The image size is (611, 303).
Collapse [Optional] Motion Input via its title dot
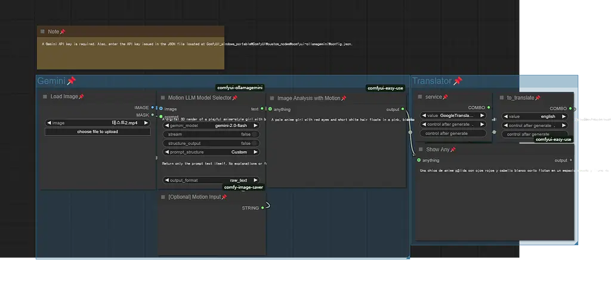click(x=163, y=197)
